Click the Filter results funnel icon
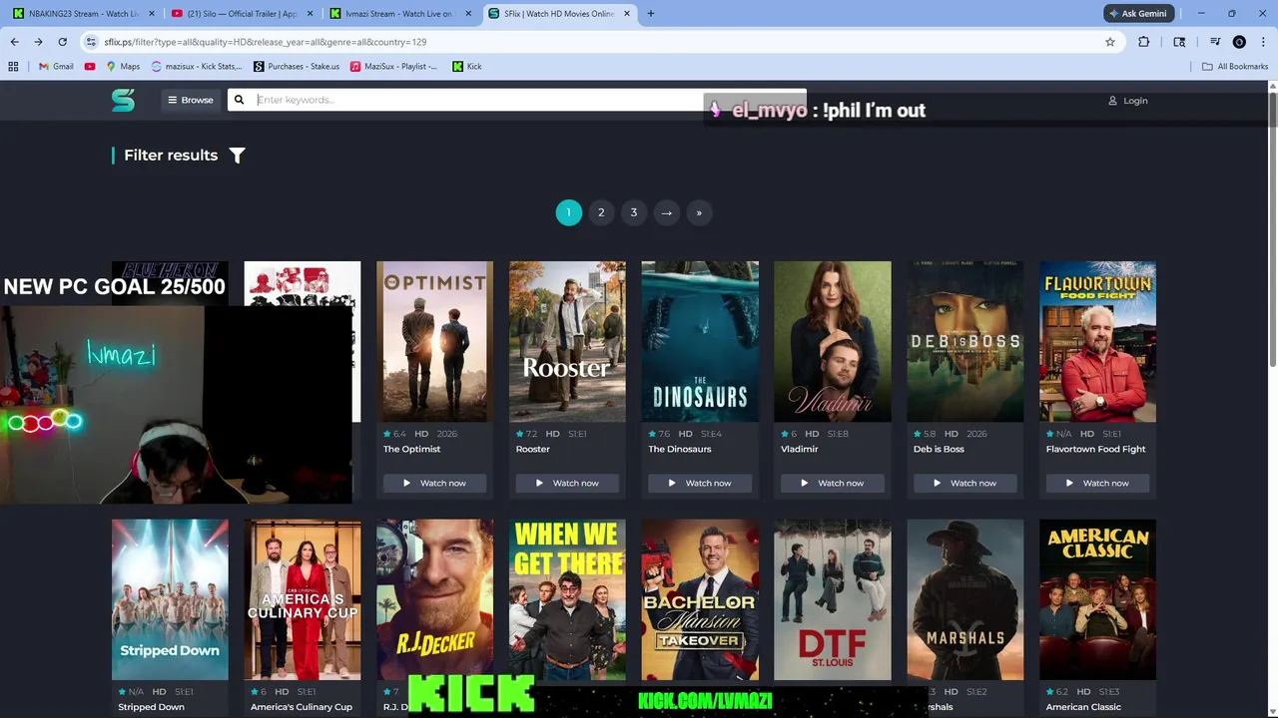1278x718 pixels. [237, 156]
